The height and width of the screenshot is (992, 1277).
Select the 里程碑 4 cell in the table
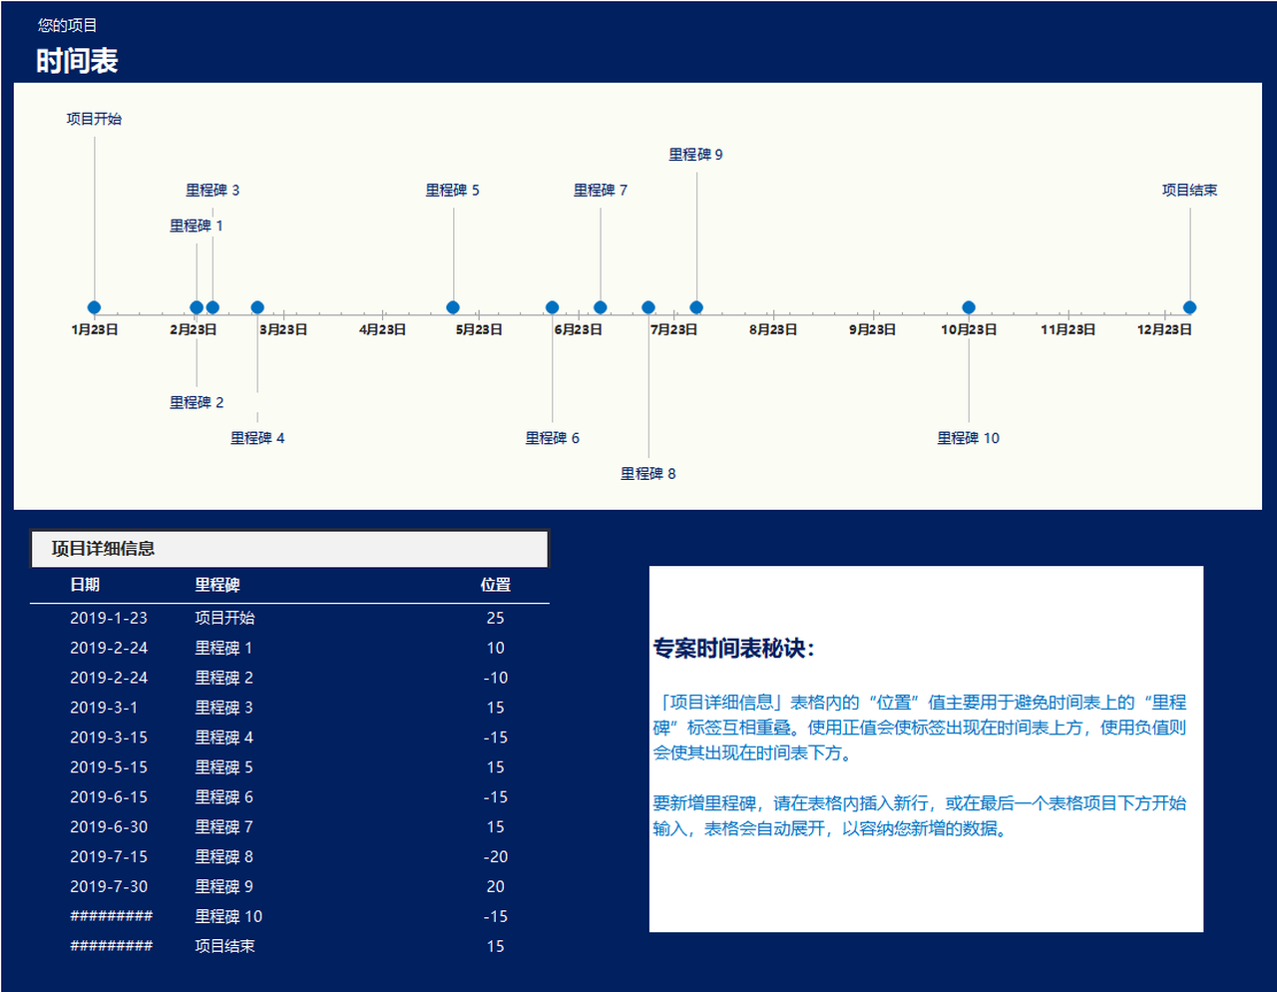point(223,737)
